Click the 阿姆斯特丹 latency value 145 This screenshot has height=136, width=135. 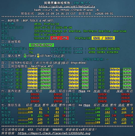coord(30,123)
